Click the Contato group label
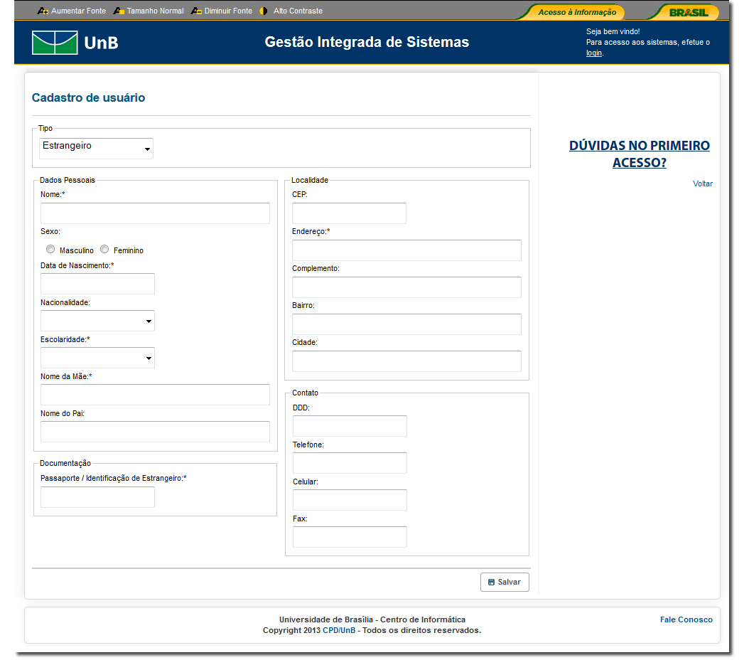 click(306, 393)
